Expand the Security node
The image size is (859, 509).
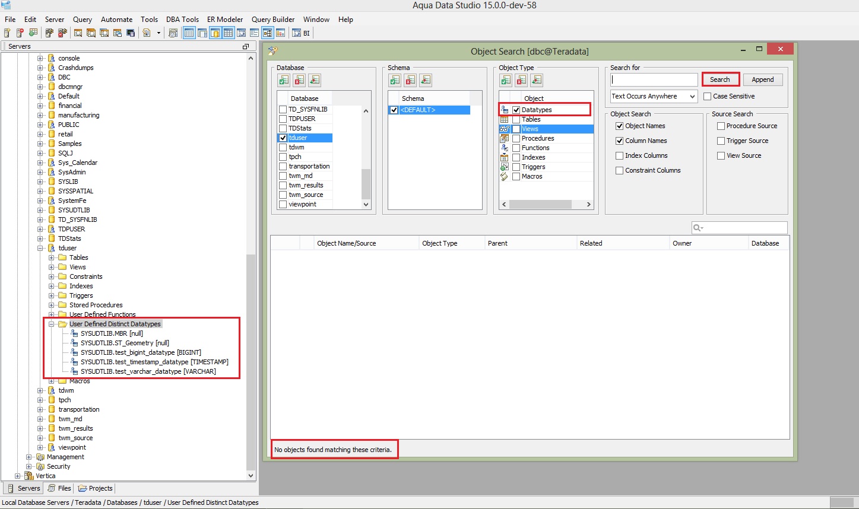point(29,466)
